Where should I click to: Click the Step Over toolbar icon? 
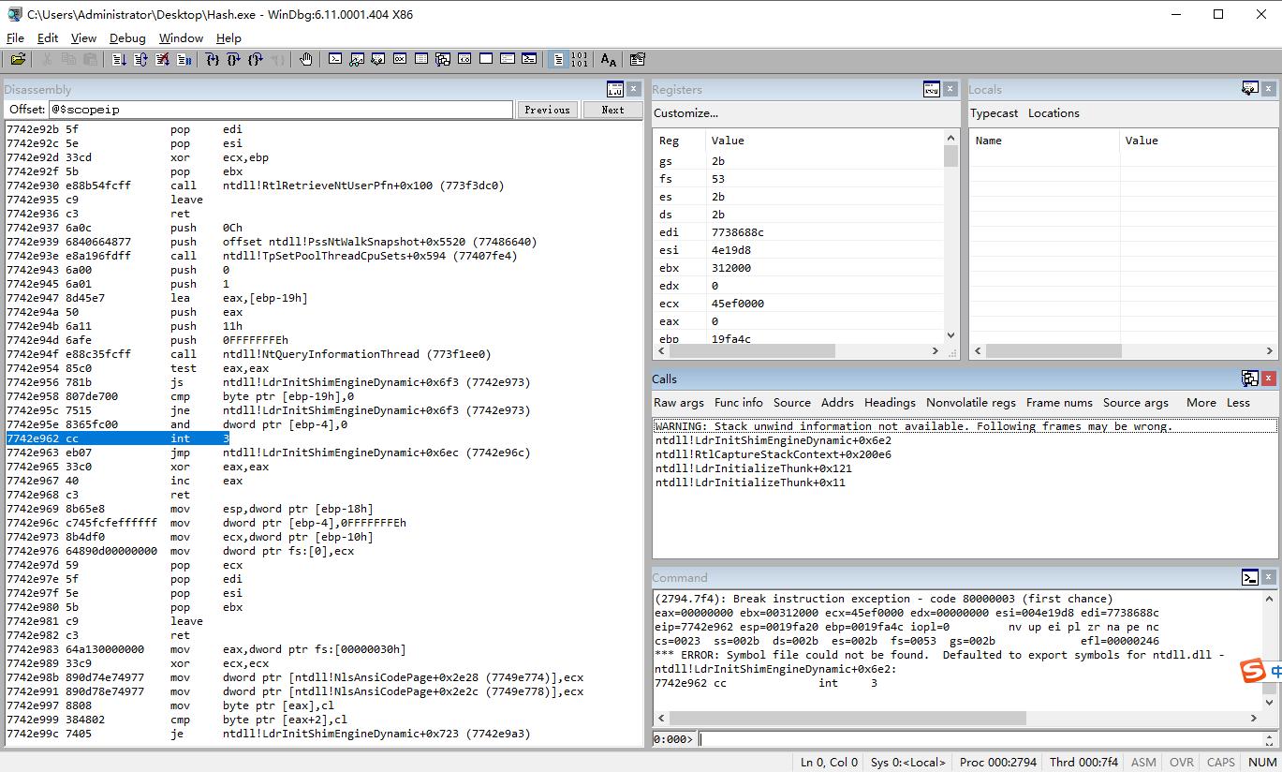pyautogui.click(x=233, y=59)
